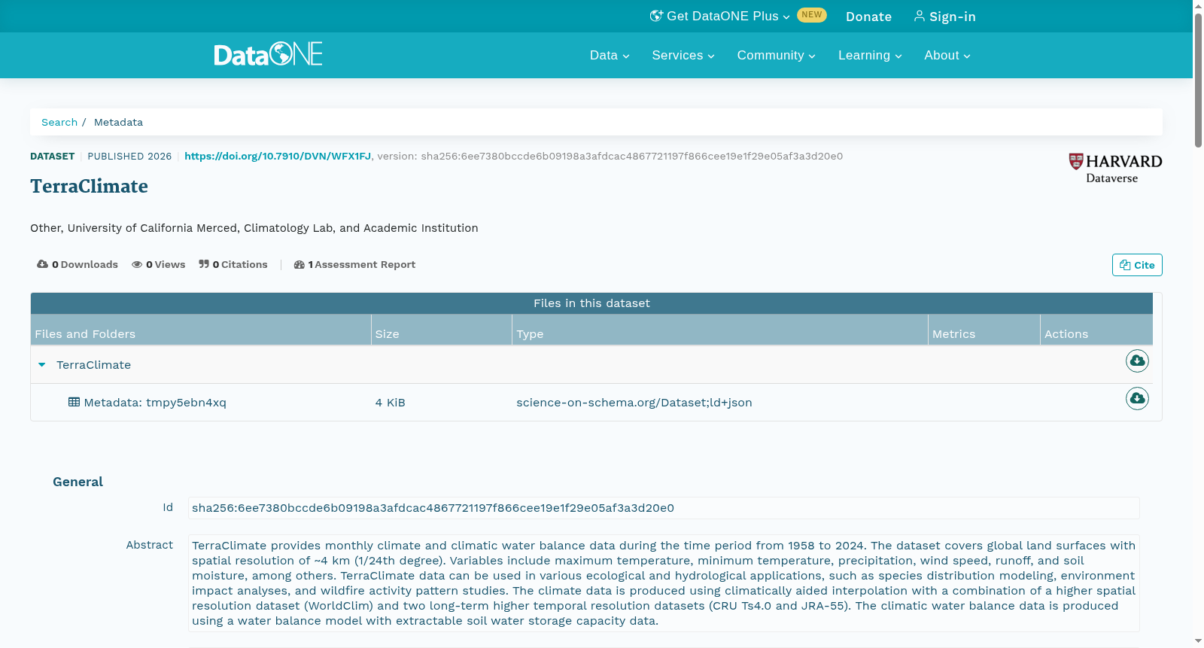Click the Harvard Dataverse logo
Image resolution: width=1204 pixels, height=648 pixels.
point(1115,169)
